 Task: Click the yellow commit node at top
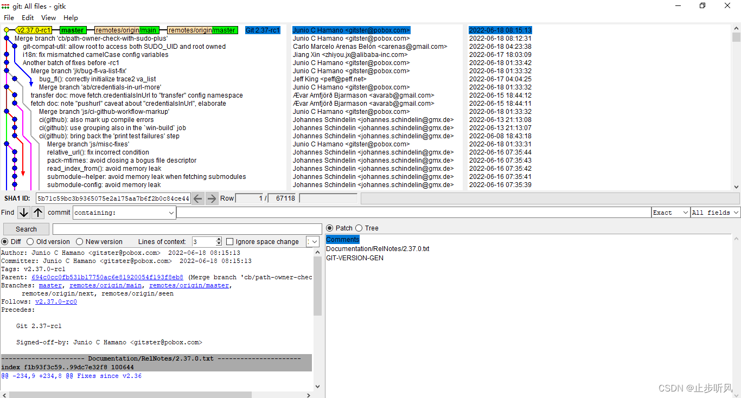click(x=6, y=30)
